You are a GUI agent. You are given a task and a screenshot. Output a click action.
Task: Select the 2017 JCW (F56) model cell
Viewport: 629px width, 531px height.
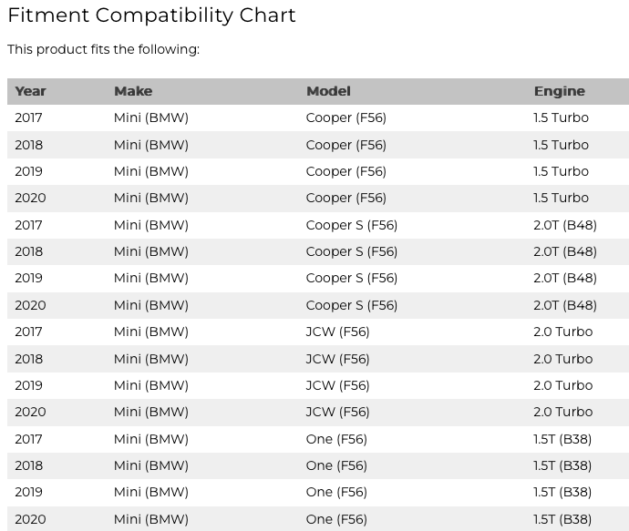[x=337, y=332]
